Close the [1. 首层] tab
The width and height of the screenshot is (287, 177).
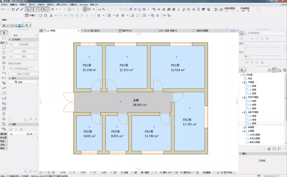click(x=78, y=31)
